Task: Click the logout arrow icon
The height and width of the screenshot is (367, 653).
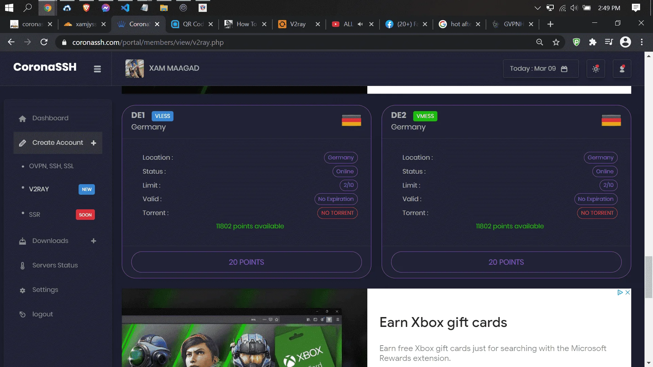Action: (x=22, y=315)
